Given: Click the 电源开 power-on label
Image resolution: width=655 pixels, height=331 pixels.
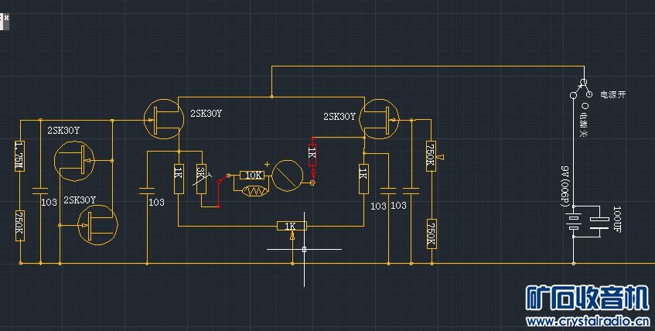Looking at the screenshot, I should coord(613,94).
